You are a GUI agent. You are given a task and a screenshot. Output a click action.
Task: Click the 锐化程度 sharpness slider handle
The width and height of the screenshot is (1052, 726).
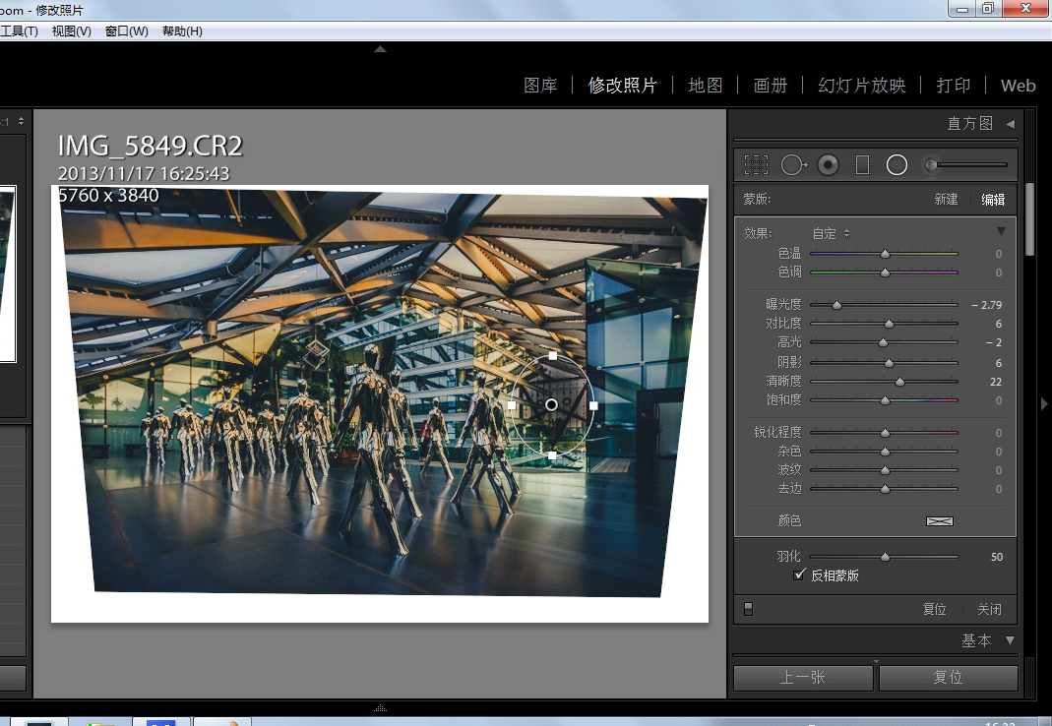pos(885,433)
